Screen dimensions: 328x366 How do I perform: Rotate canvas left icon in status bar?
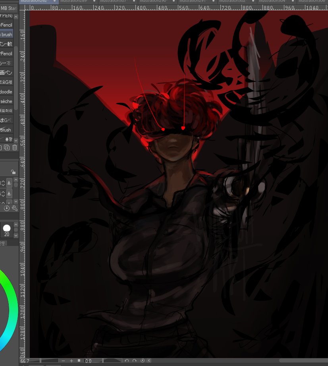pos(127,360)
